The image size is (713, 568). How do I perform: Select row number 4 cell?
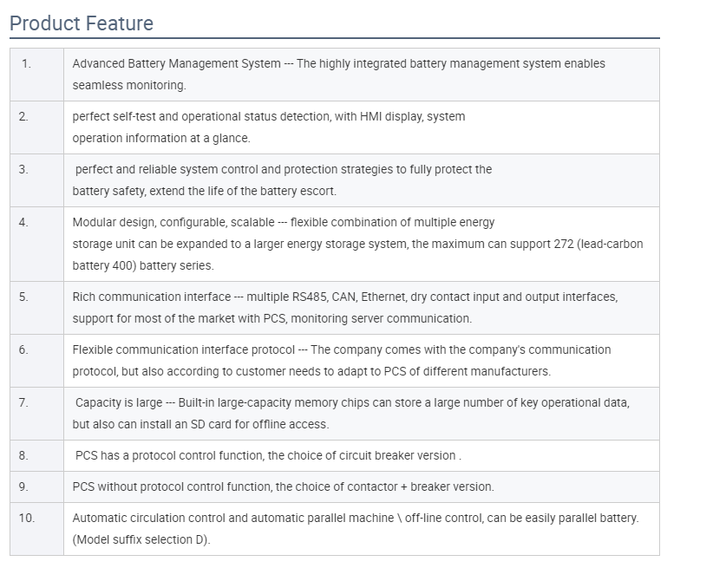click(x=36, y=244)
